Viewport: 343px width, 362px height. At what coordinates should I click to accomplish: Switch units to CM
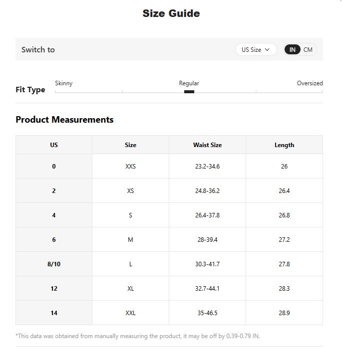[308, 50]
